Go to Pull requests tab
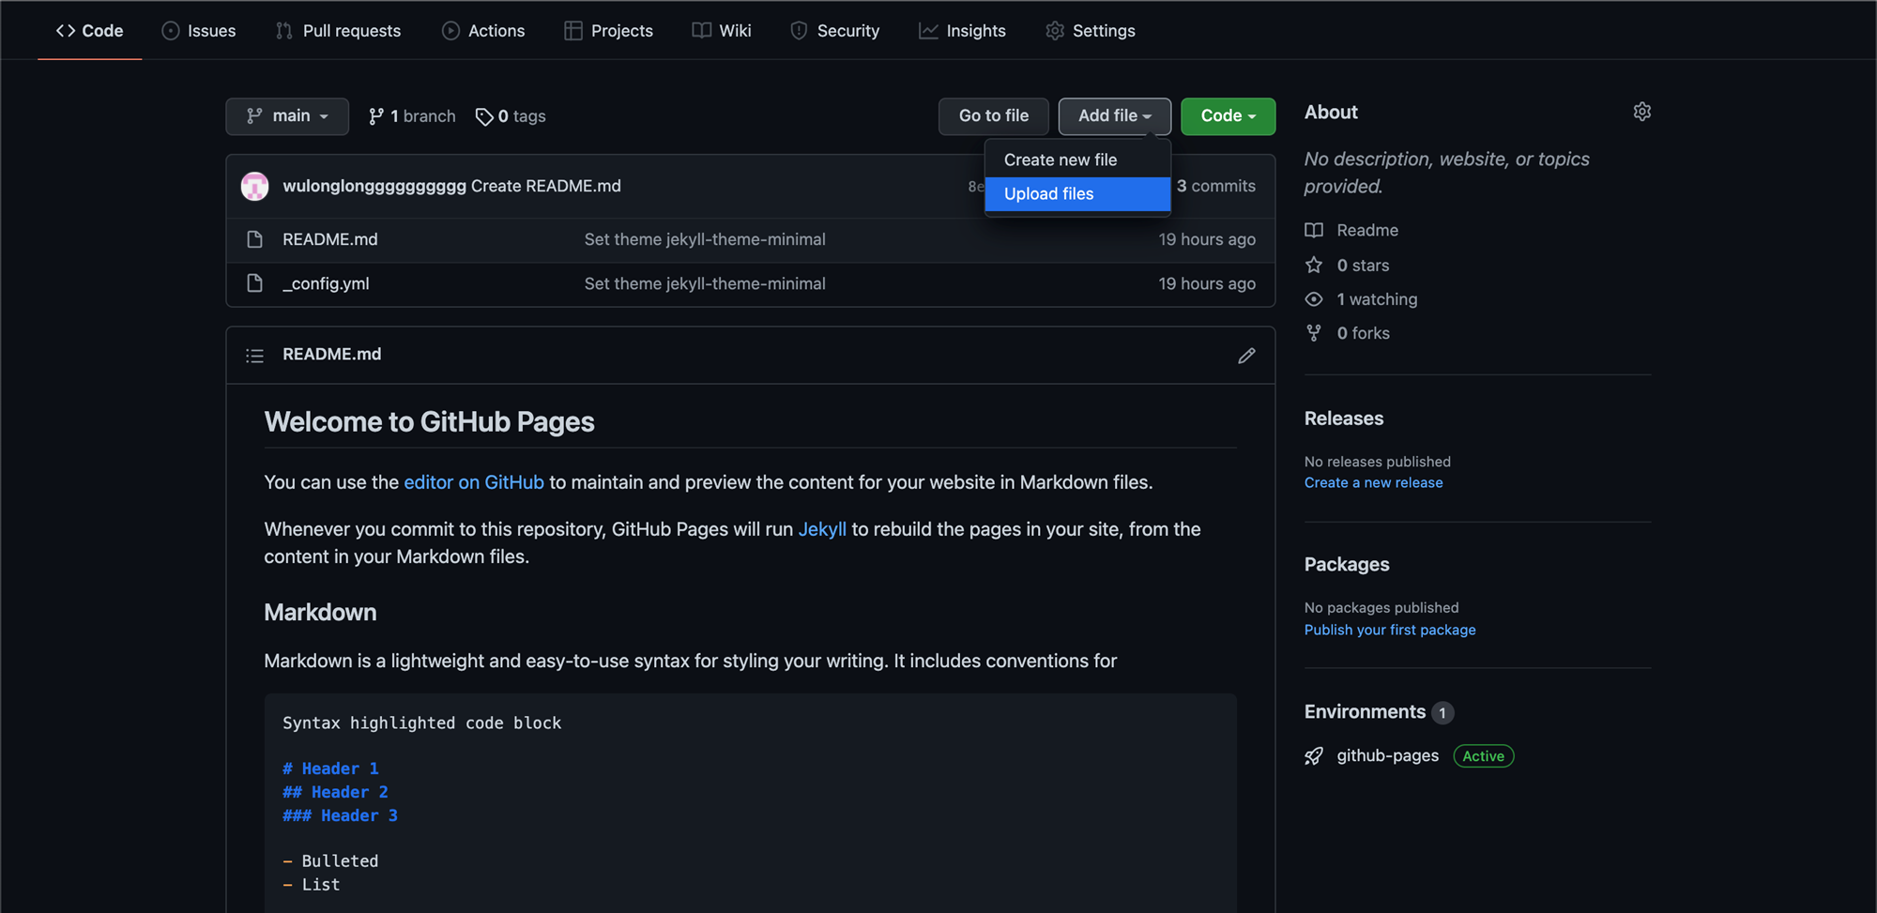The height and width of the screenshot is (913, 1877). [339, 31]
